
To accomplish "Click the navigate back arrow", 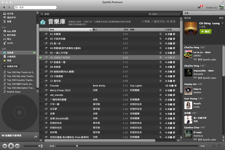I will coord(4,7).
